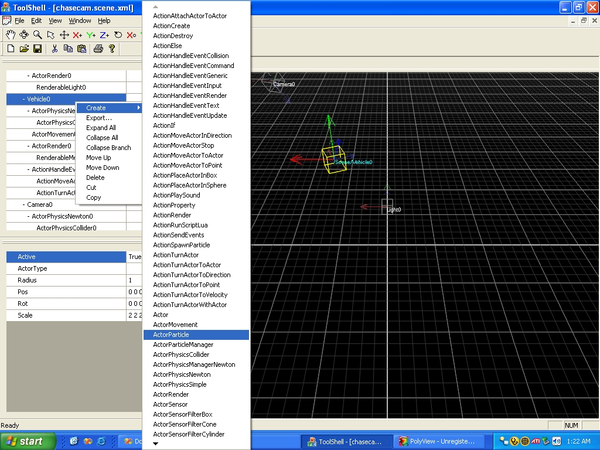This screenshot has height=450, width=600.
Task: Select the four-arrow move tool
Action: click(x=64, y=35)
